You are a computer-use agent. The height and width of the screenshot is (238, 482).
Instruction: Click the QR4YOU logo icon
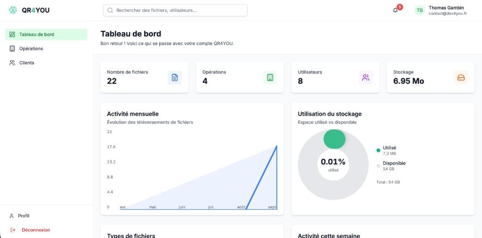click(x=13, y=10)
